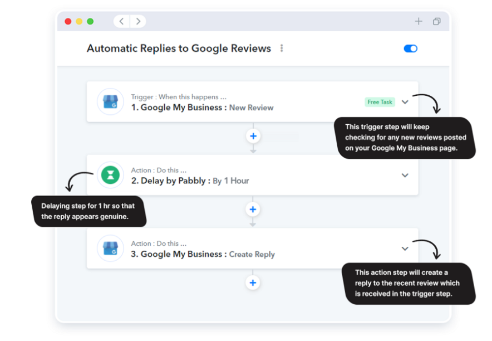Viewport: 492px width, 341px height.
Task: Click the green maximize window button
Action: click(x=90, y=21)
